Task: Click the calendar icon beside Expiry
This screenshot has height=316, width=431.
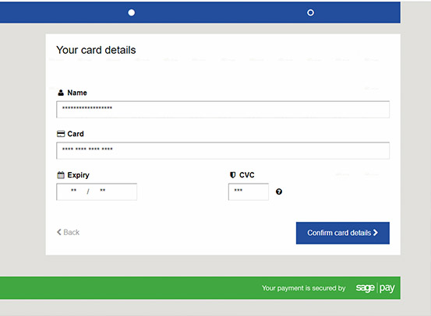Action: tap(61, 175)
